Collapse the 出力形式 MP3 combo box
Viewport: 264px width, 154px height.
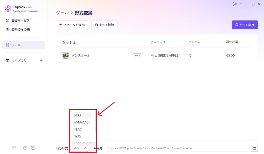(x=79, y=148)
